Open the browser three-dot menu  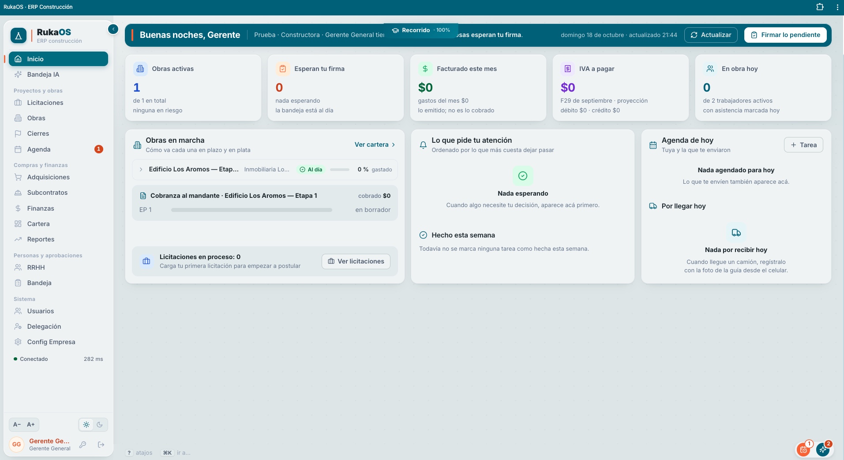(837, 7)
